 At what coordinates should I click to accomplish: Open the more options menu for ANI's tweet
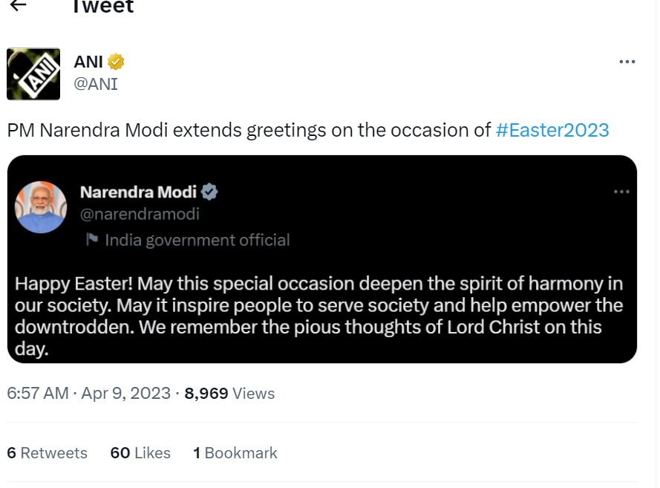(627, 62)
